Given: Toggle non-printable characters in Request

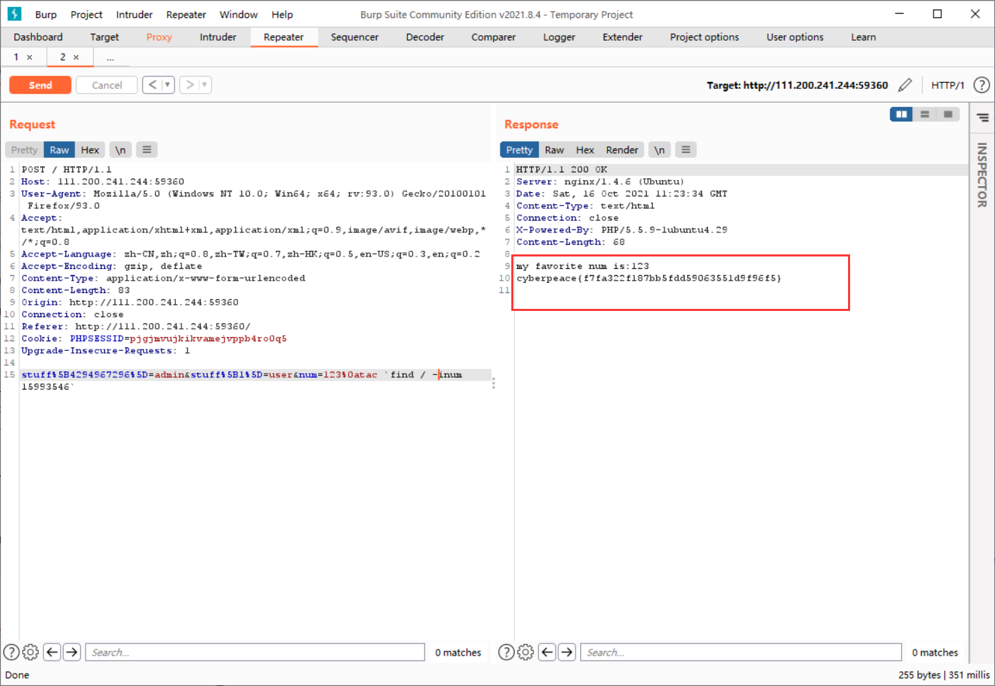Looking at the screenshot, I should click(x=120, y=150).
